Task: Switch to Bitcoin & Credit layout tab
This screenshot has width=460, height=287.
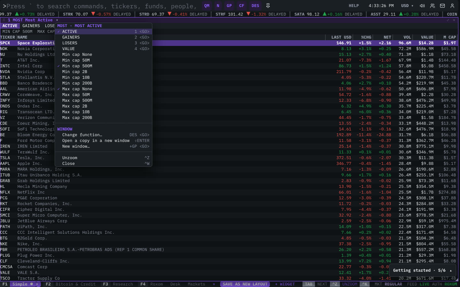Action: tap(75, 284)
